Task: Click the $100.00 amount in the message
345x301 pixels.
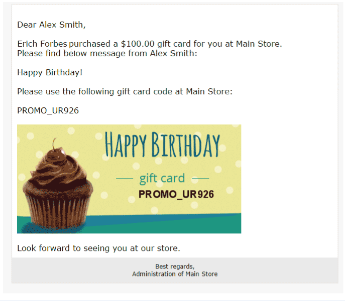Action: [138, 44]
